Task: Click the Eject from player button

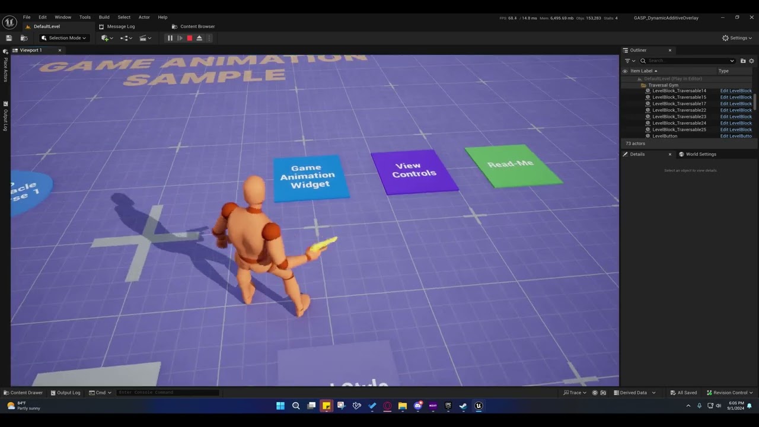Action: [199, 38]
